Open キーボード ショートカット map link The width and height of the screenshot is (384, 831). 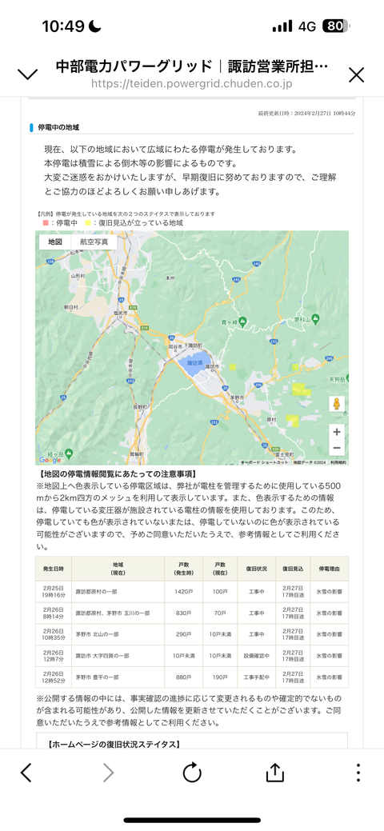point(265,462)
